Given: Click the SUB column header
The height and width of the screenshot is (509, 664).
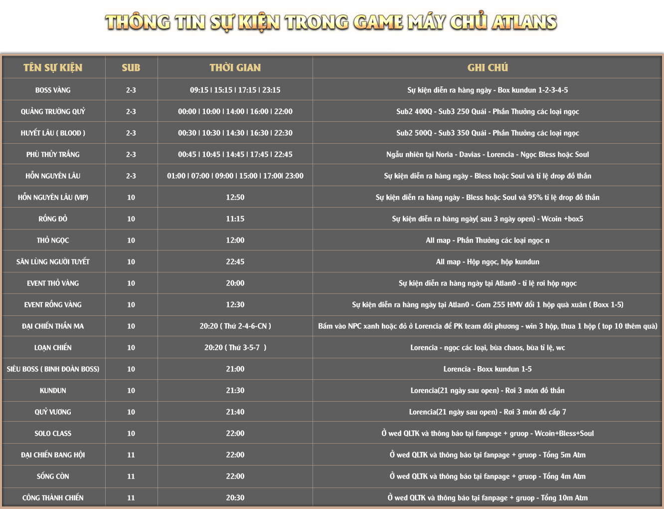Looking at the screenshot, I should point(131,67).
